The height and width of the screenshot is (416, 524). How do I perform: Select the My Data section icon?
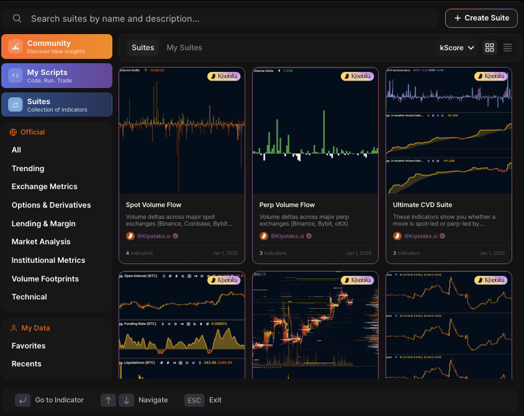[x=14, y=327]
